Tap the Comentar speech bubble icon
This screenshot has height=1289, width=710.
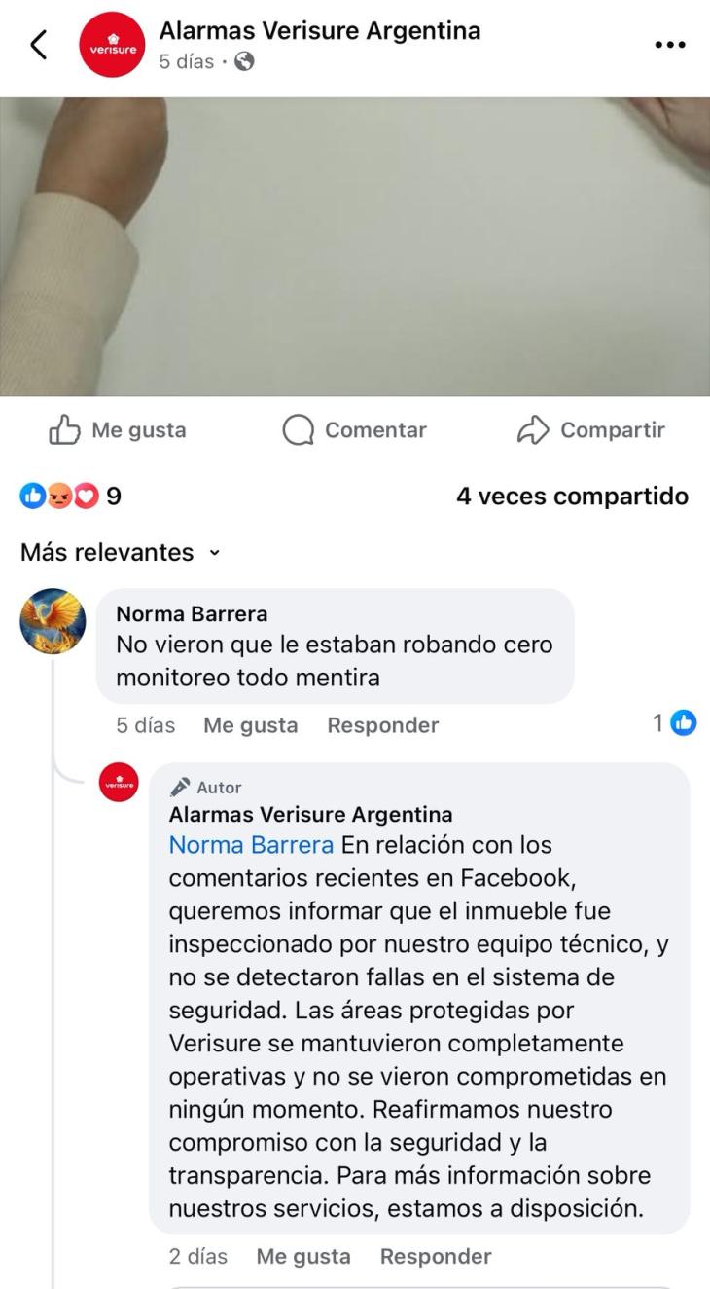tap(299, 430)
